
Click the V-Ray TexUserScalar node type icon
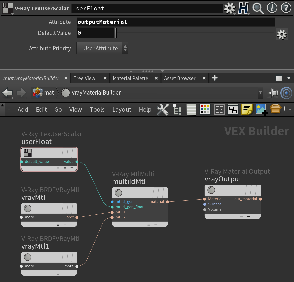pyautogui.click(x=8, y=8)
